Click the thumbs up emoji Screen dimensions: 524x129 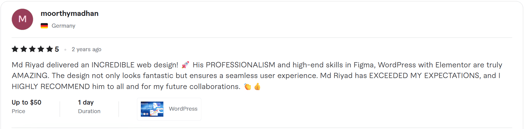(x=257, y=87)
